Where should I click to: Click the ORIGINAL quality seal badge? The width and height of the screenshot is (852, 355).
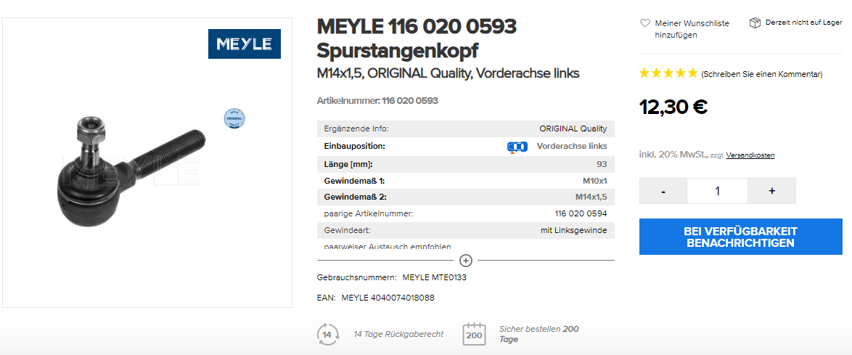coord(234,118)
